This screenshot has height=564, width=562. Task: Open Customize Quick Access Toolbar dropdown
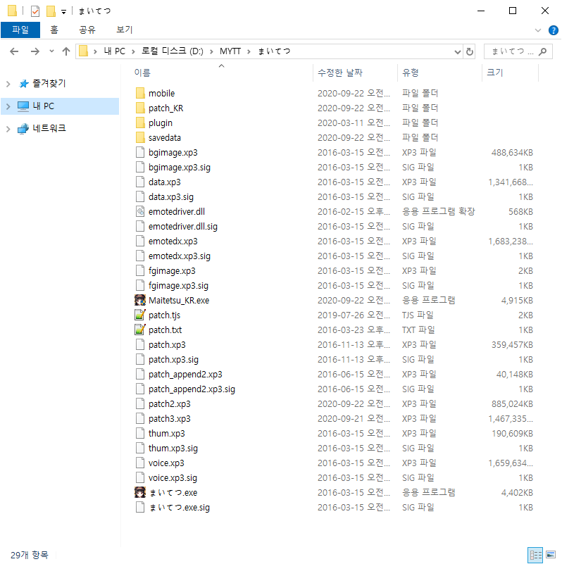[x=63, y=12]
